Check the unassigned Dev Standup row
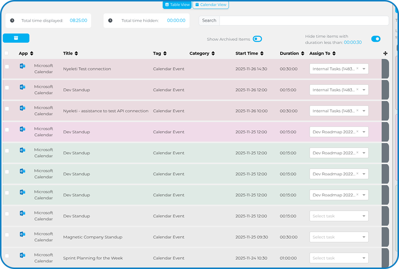399x269 pixels. (7, 214)
